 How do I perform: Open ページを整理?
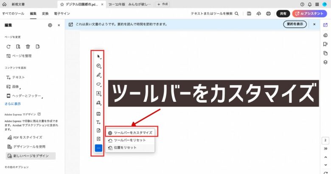point(19,56)
